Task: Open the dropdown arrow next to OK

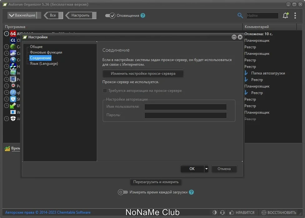Action: click(206, 169)
